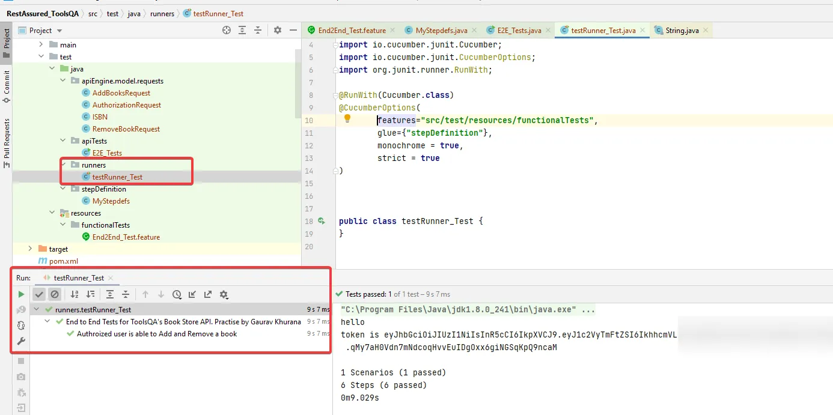Close the testRunner_Test.java editor tab
The image size is (833, 415).
(x=642, y=30)
